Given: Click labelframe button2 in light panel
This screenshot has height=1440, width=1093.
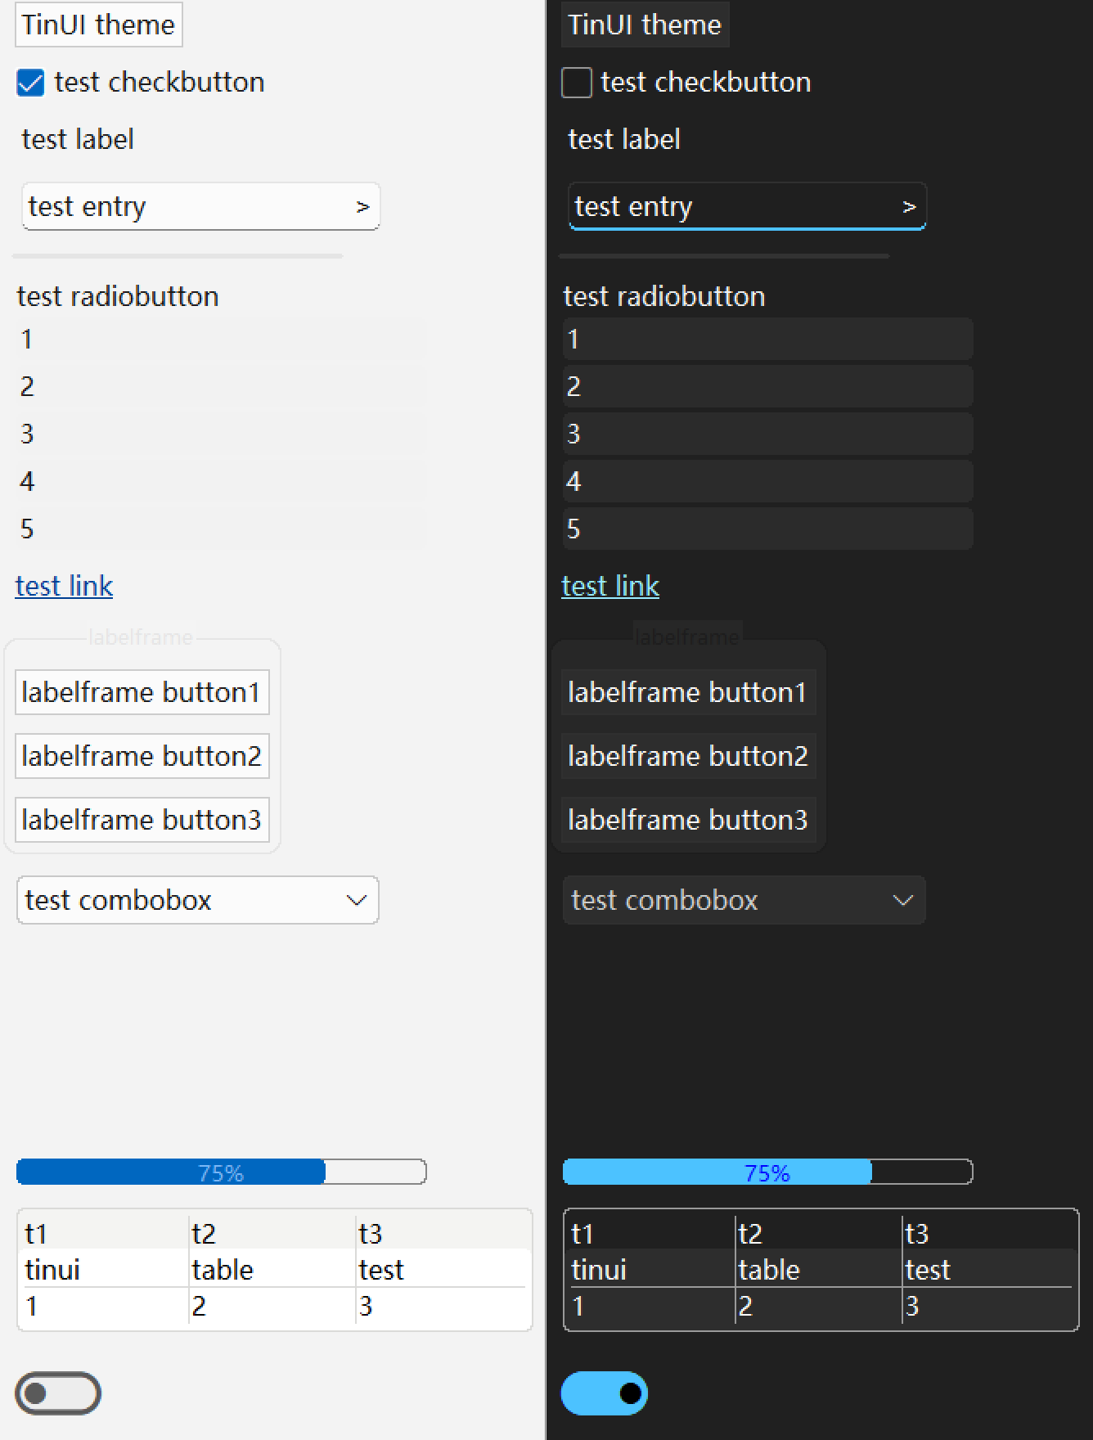Looking at the screenshot, I should click(142, 756).
